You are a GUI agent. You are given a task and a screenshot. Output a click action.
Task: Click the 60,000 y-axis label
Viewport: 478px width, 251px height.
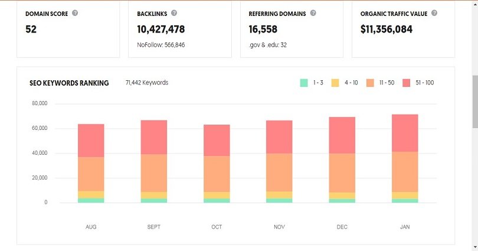coord(40,128)
